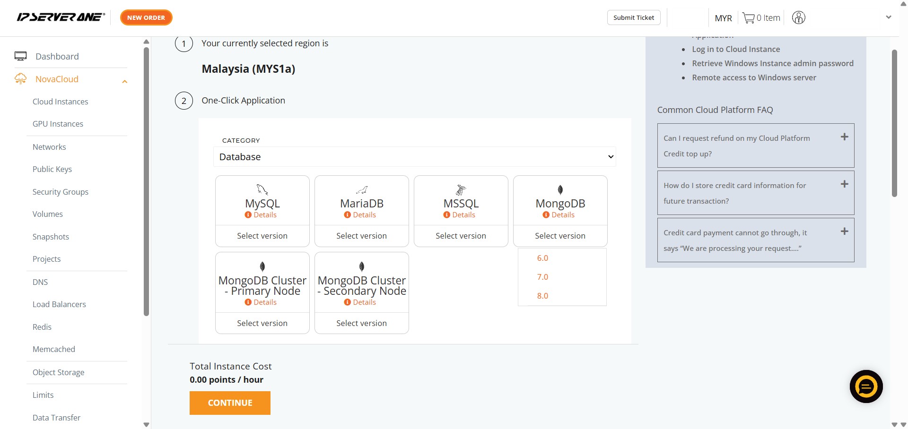Click the MSSQL logo icon
The width and height of the screenshot is (908, 429).
click(461, 190)
